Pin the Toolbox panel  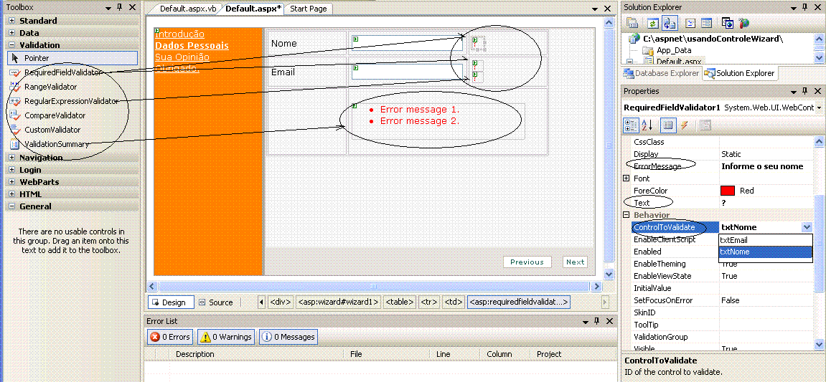[120, 7]
